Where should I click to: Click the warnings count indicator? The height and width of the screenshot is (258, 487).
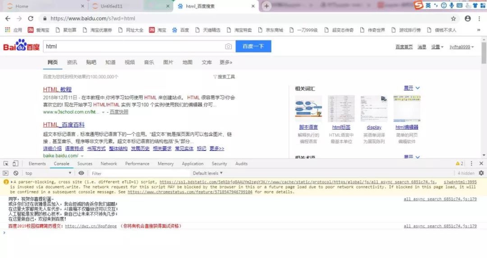(459, 163)
